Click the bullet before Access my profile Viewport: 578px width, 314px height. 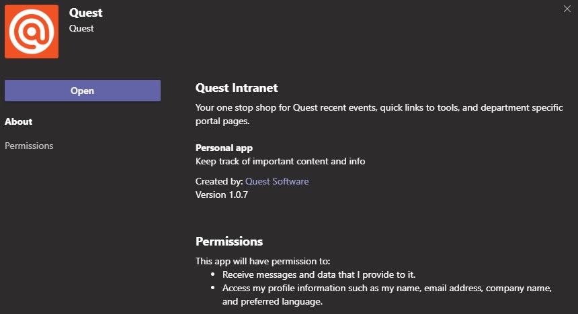pyautogui.click(x=212, y=287)
